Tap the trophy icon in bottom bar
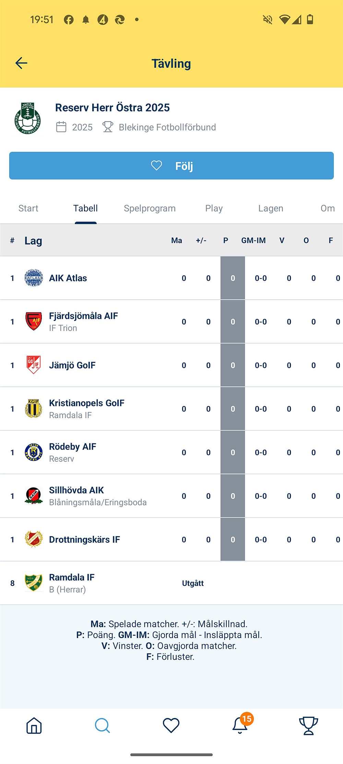 tap(308, 726)
